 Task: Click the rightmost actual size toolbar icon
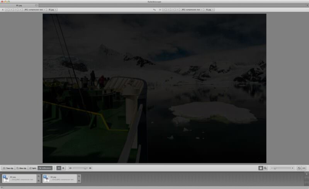click(x=304, y=168)
